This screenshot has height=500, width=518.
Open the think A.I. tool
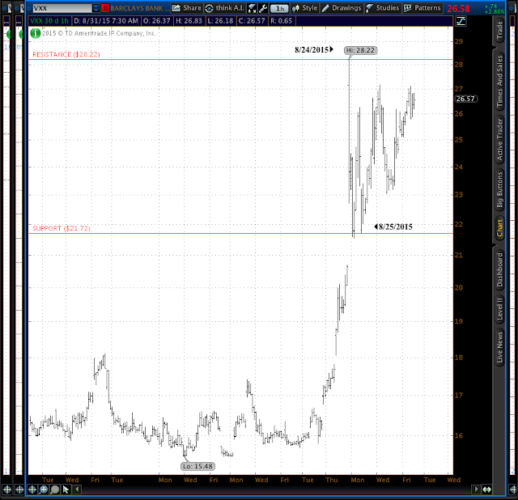tap(225, 8)
